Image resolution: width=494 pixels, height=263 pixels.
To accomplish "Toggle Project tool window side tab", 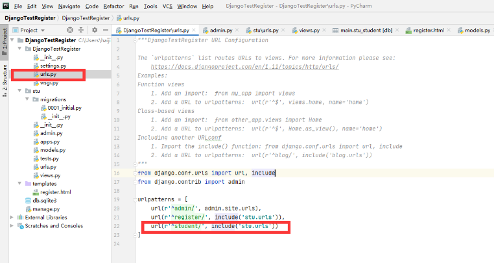I will click(5, 42).
